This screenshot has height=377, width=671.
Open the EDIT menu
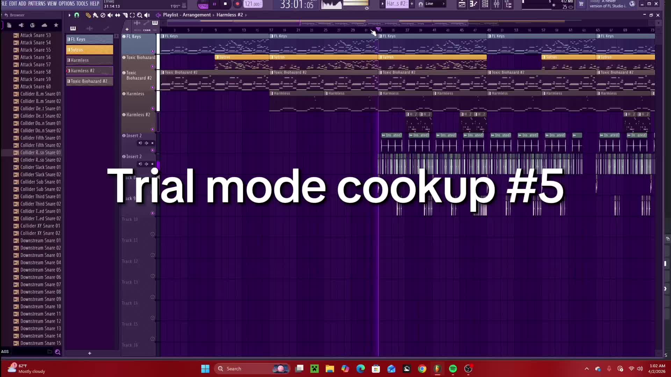pyautogui.click(x=13, y=3)
